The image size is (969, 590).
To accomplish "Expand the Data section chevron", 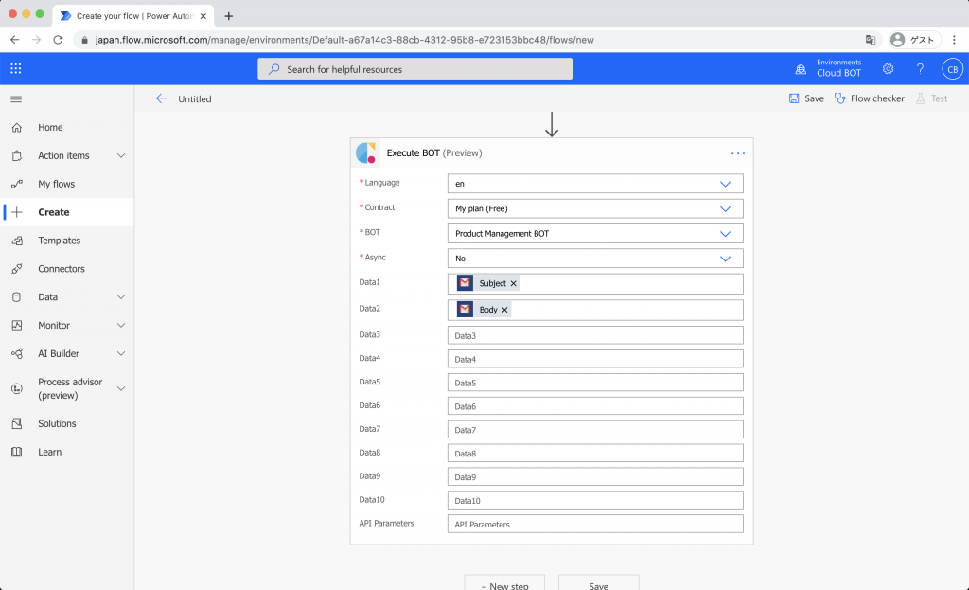I will tap(121, 296).
